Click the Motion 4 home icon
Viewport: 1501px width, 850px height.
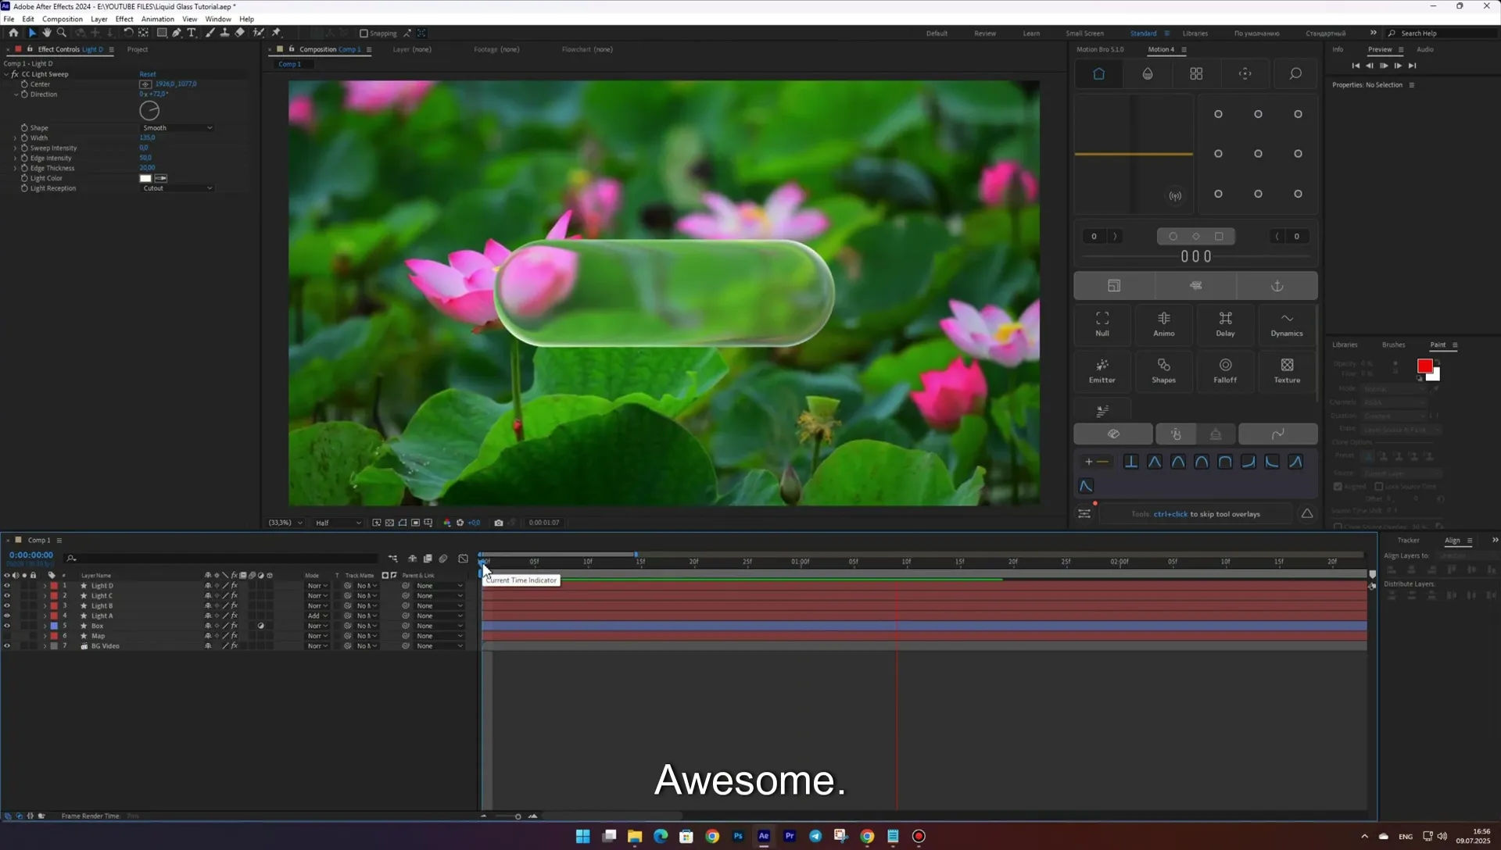(x=1098, y=73)
